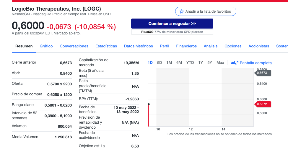This screenshot has width=288, height=156.
Task: Click the chart x-axis label 12
Action: pyautogui.click(x=191, y=129)
